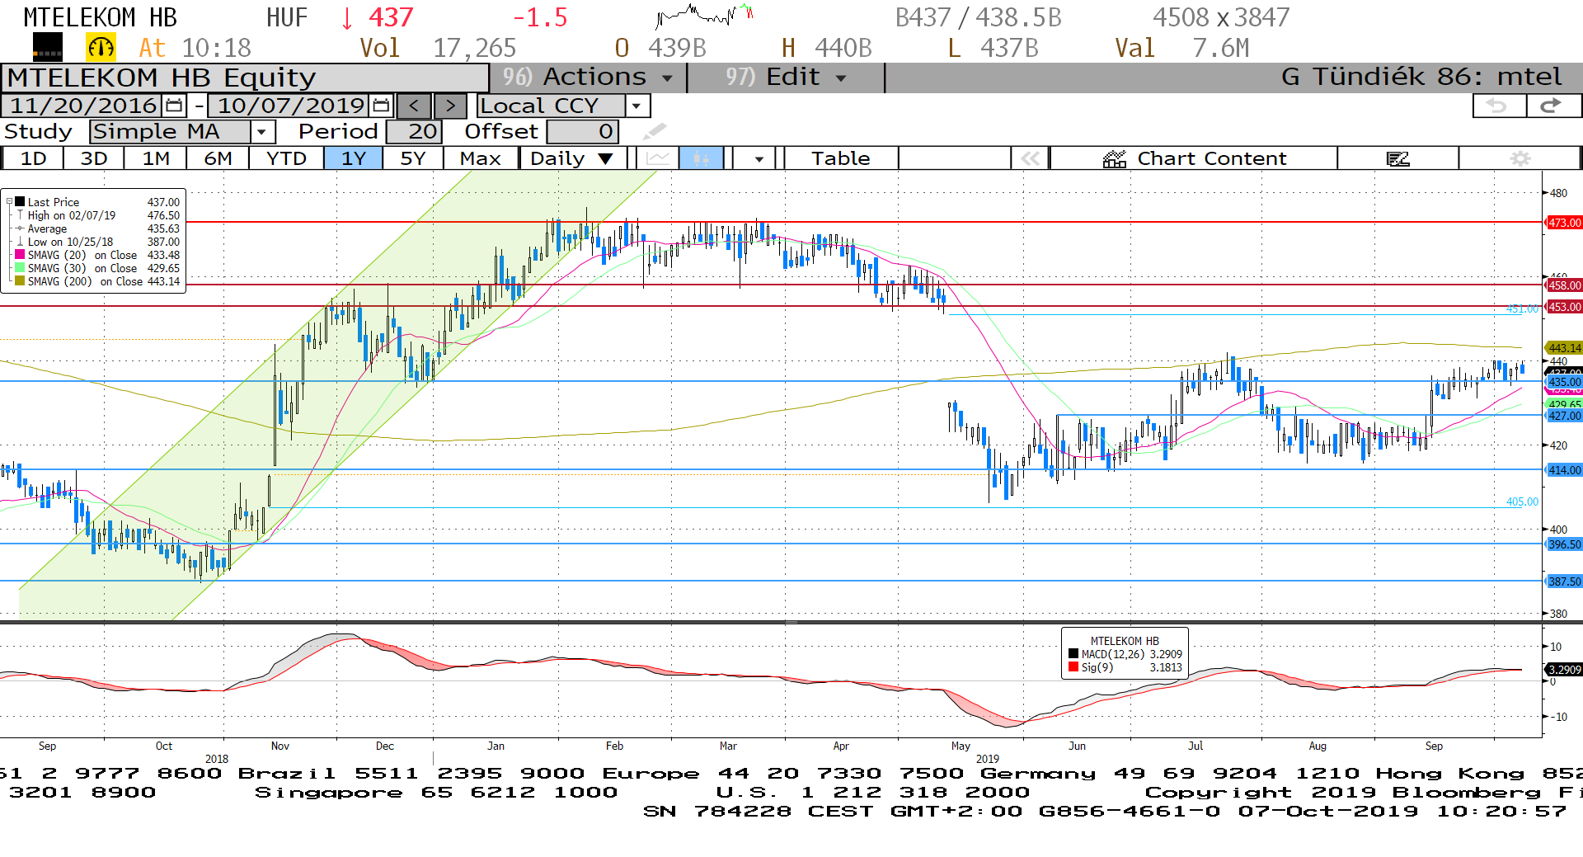The width and height of the screenshot is (1583, 857).
Task: Click the black square icon beside gauge
Action: point(47,47)
